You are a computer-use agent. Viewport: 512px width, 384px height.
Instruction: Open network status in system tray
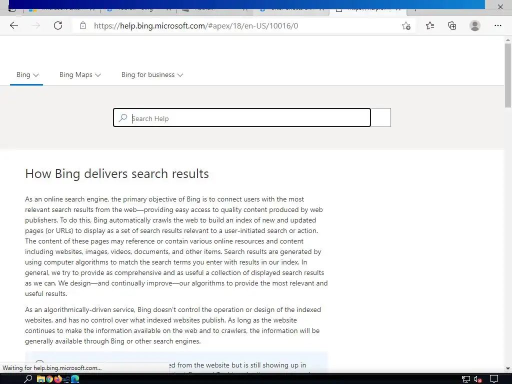pos(466,379)
